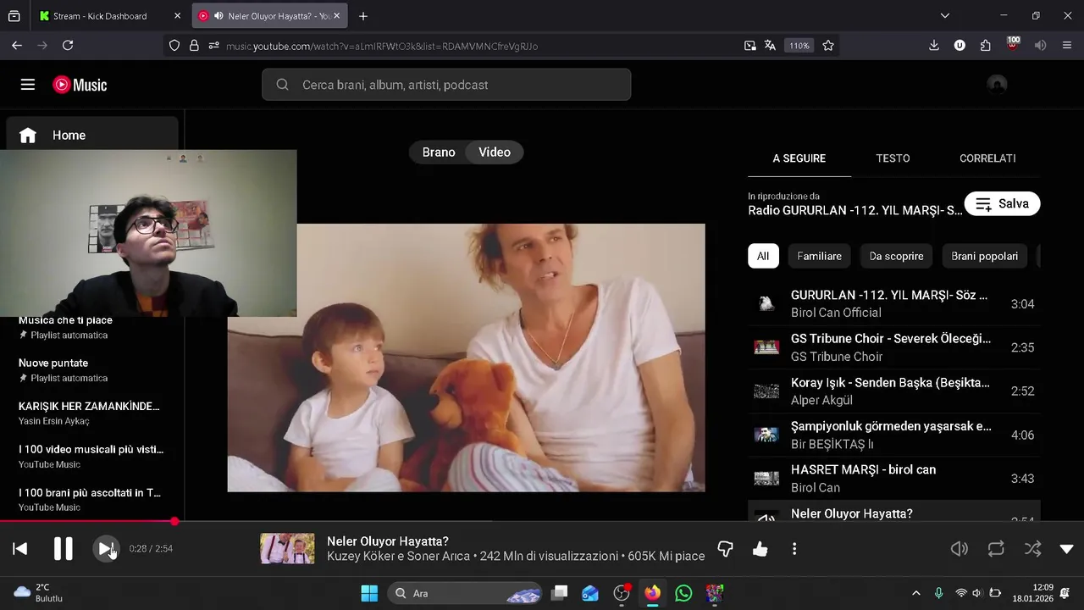Play GS Tribune Choir - Severek Öleceği track
1084x610 pixels.
(893, 347)
